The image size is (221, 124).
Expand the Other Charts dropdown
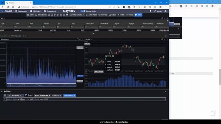[x=77, y=15]
